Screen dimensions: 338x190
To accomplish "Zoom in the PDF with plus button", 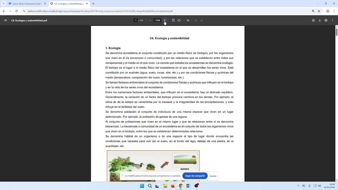I will pos(165,20).
